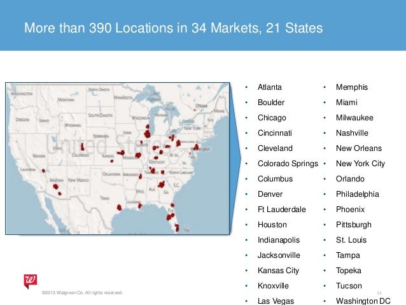The image size is (406, 305).
Task: Select 'Orlando' in the second column
Action: (350, 179)
